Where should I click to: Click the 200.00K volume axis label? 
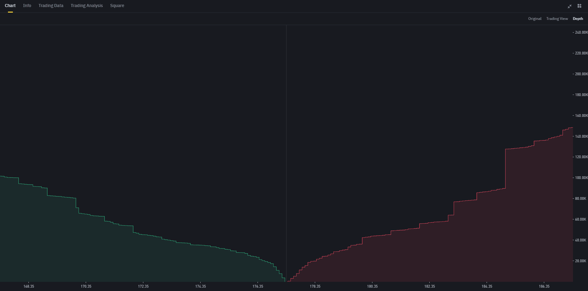click(581, 74)
